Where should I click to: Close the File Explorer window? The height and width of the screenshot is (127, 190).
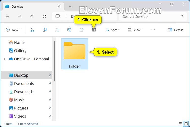click(x=184, y=4)
